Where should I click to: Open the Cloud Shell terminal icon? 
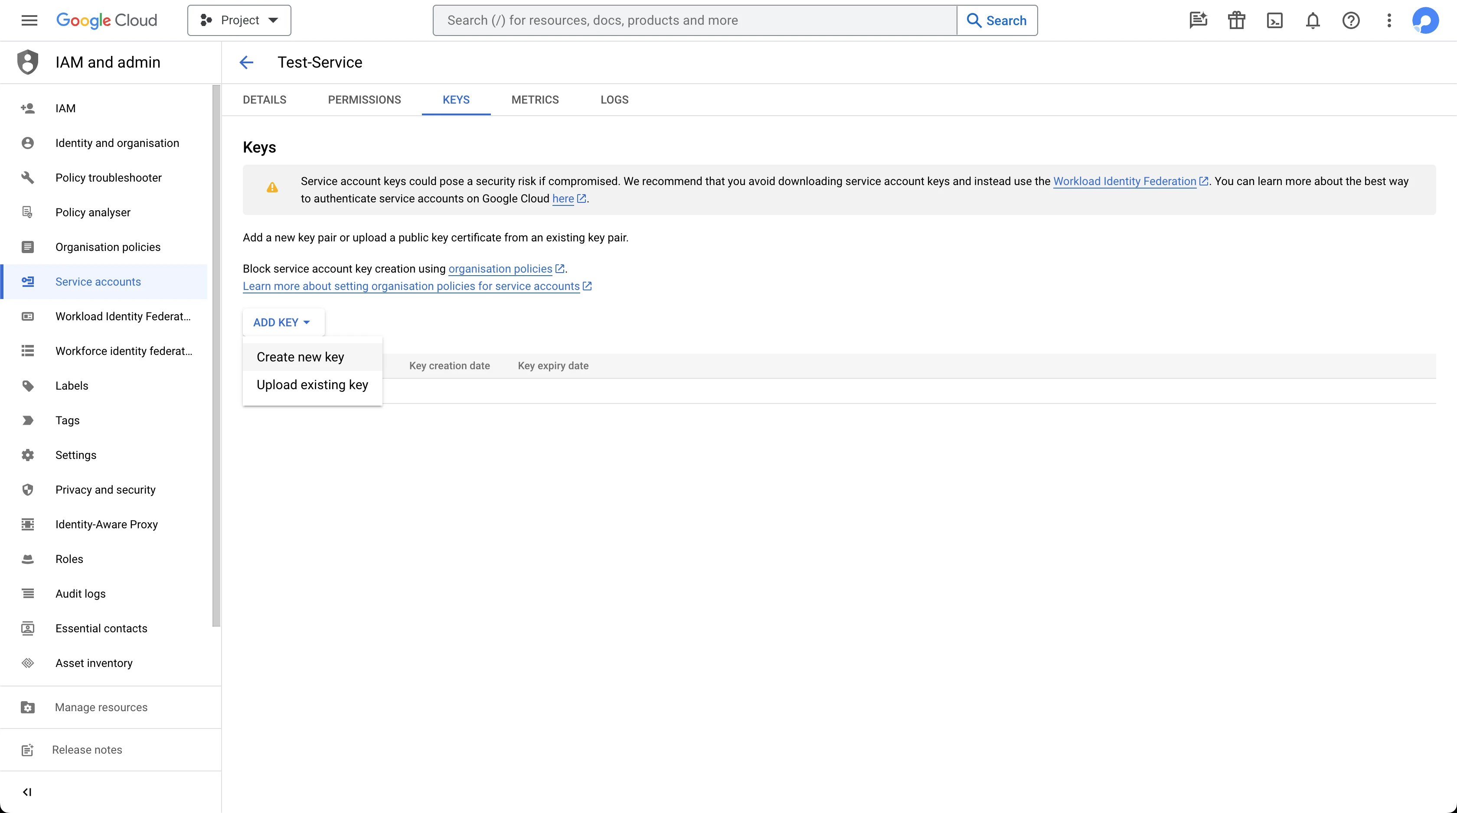(1274, 20)
